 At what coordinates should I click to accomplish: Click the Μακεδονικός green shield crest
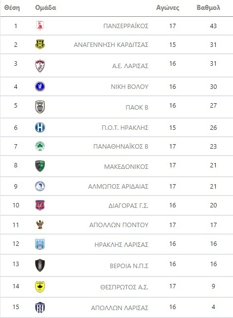(40, 166)
